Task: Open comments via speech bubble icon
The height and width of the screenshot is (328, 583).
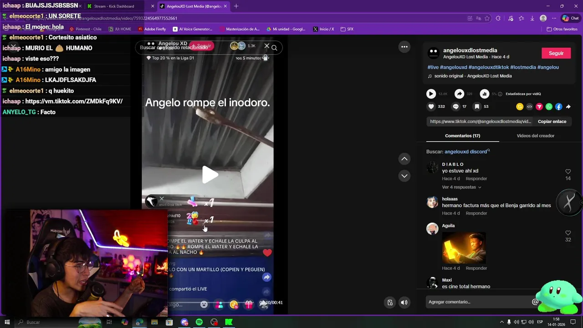Action: [455, 107]
